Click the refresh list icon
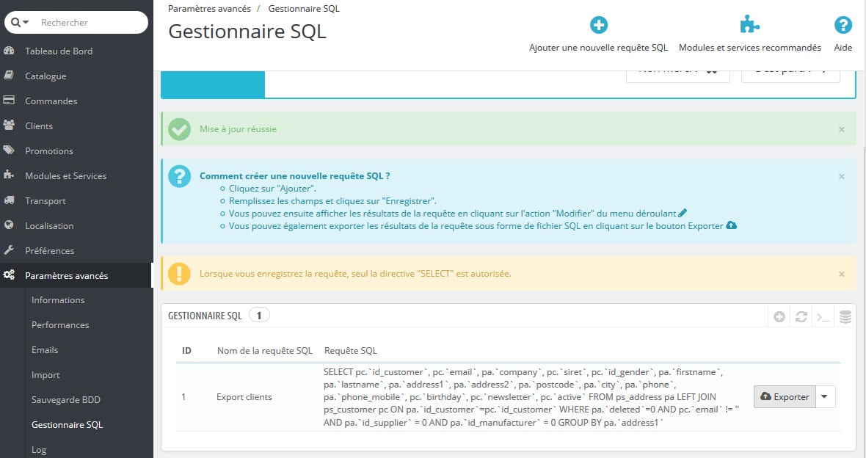The height and width of the screenshot is (458, 866). [801, 316]
